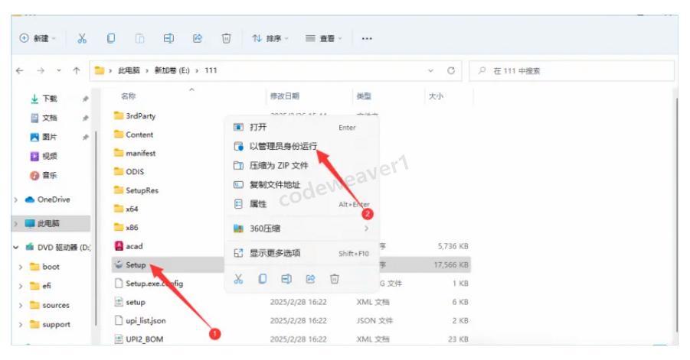Collapse the DVD 驱动器 (D:) tree node
Screen dimensions: 690x360
[16, 247]
